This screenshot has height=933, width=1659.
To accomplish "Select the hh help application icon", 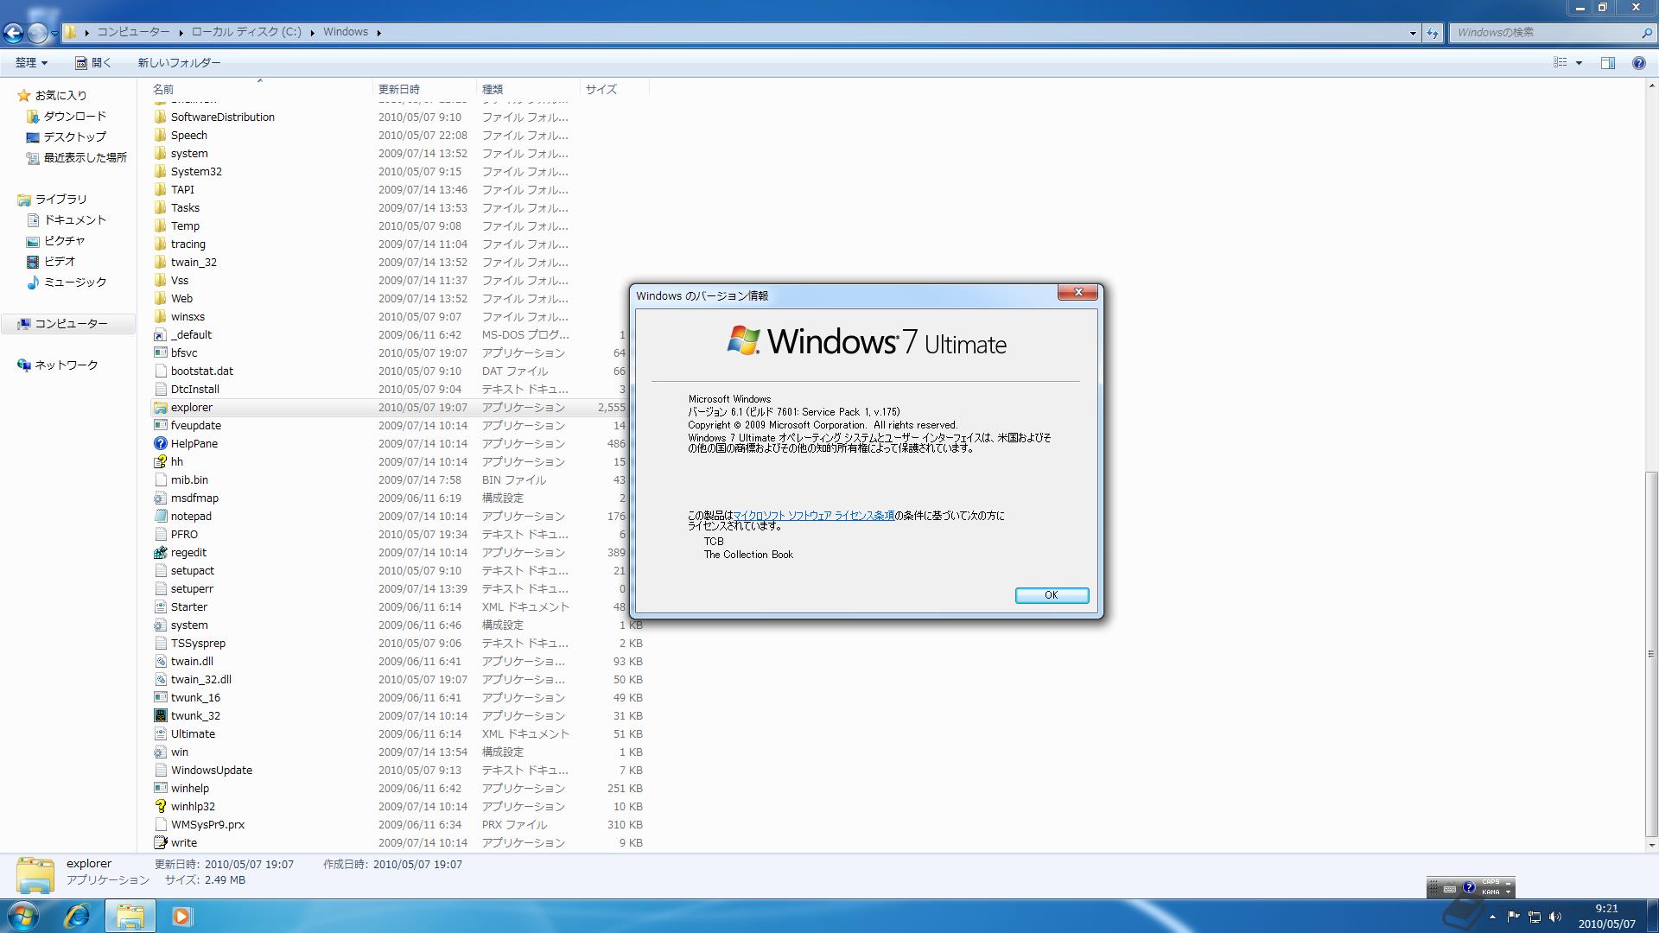I will pyautogui.click(x=160, y=462).
